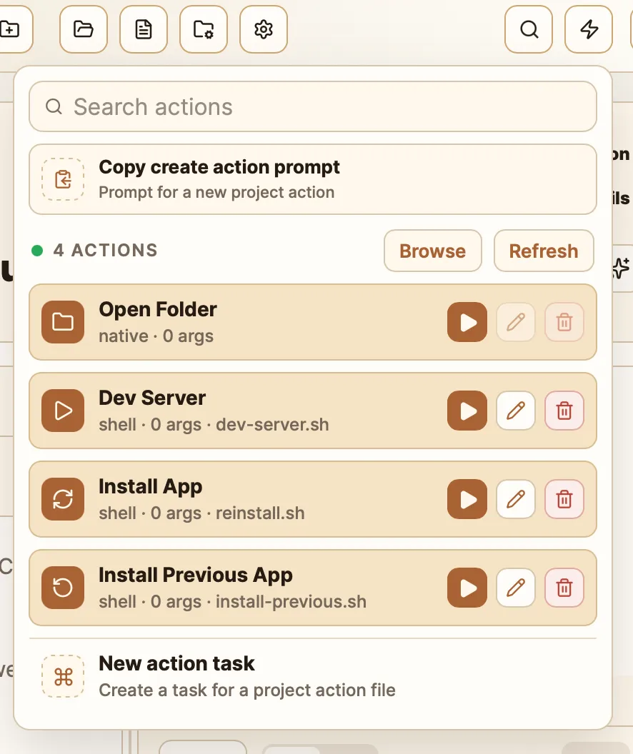Click the Install Previous App rotate icon
This screenshot has height=754, width=633.
(63, 588)
